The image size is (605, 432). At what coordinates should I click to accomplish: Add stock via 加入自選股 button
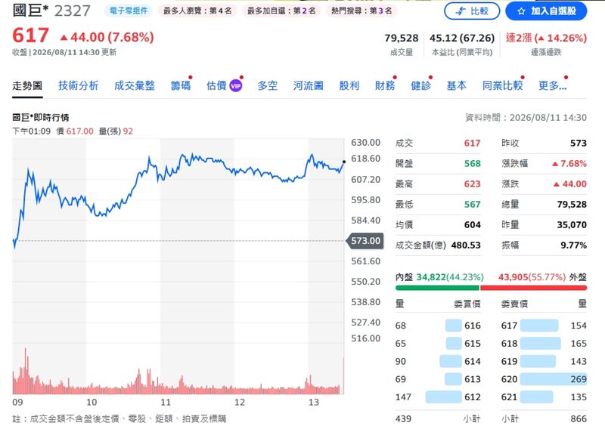[546, 11]
